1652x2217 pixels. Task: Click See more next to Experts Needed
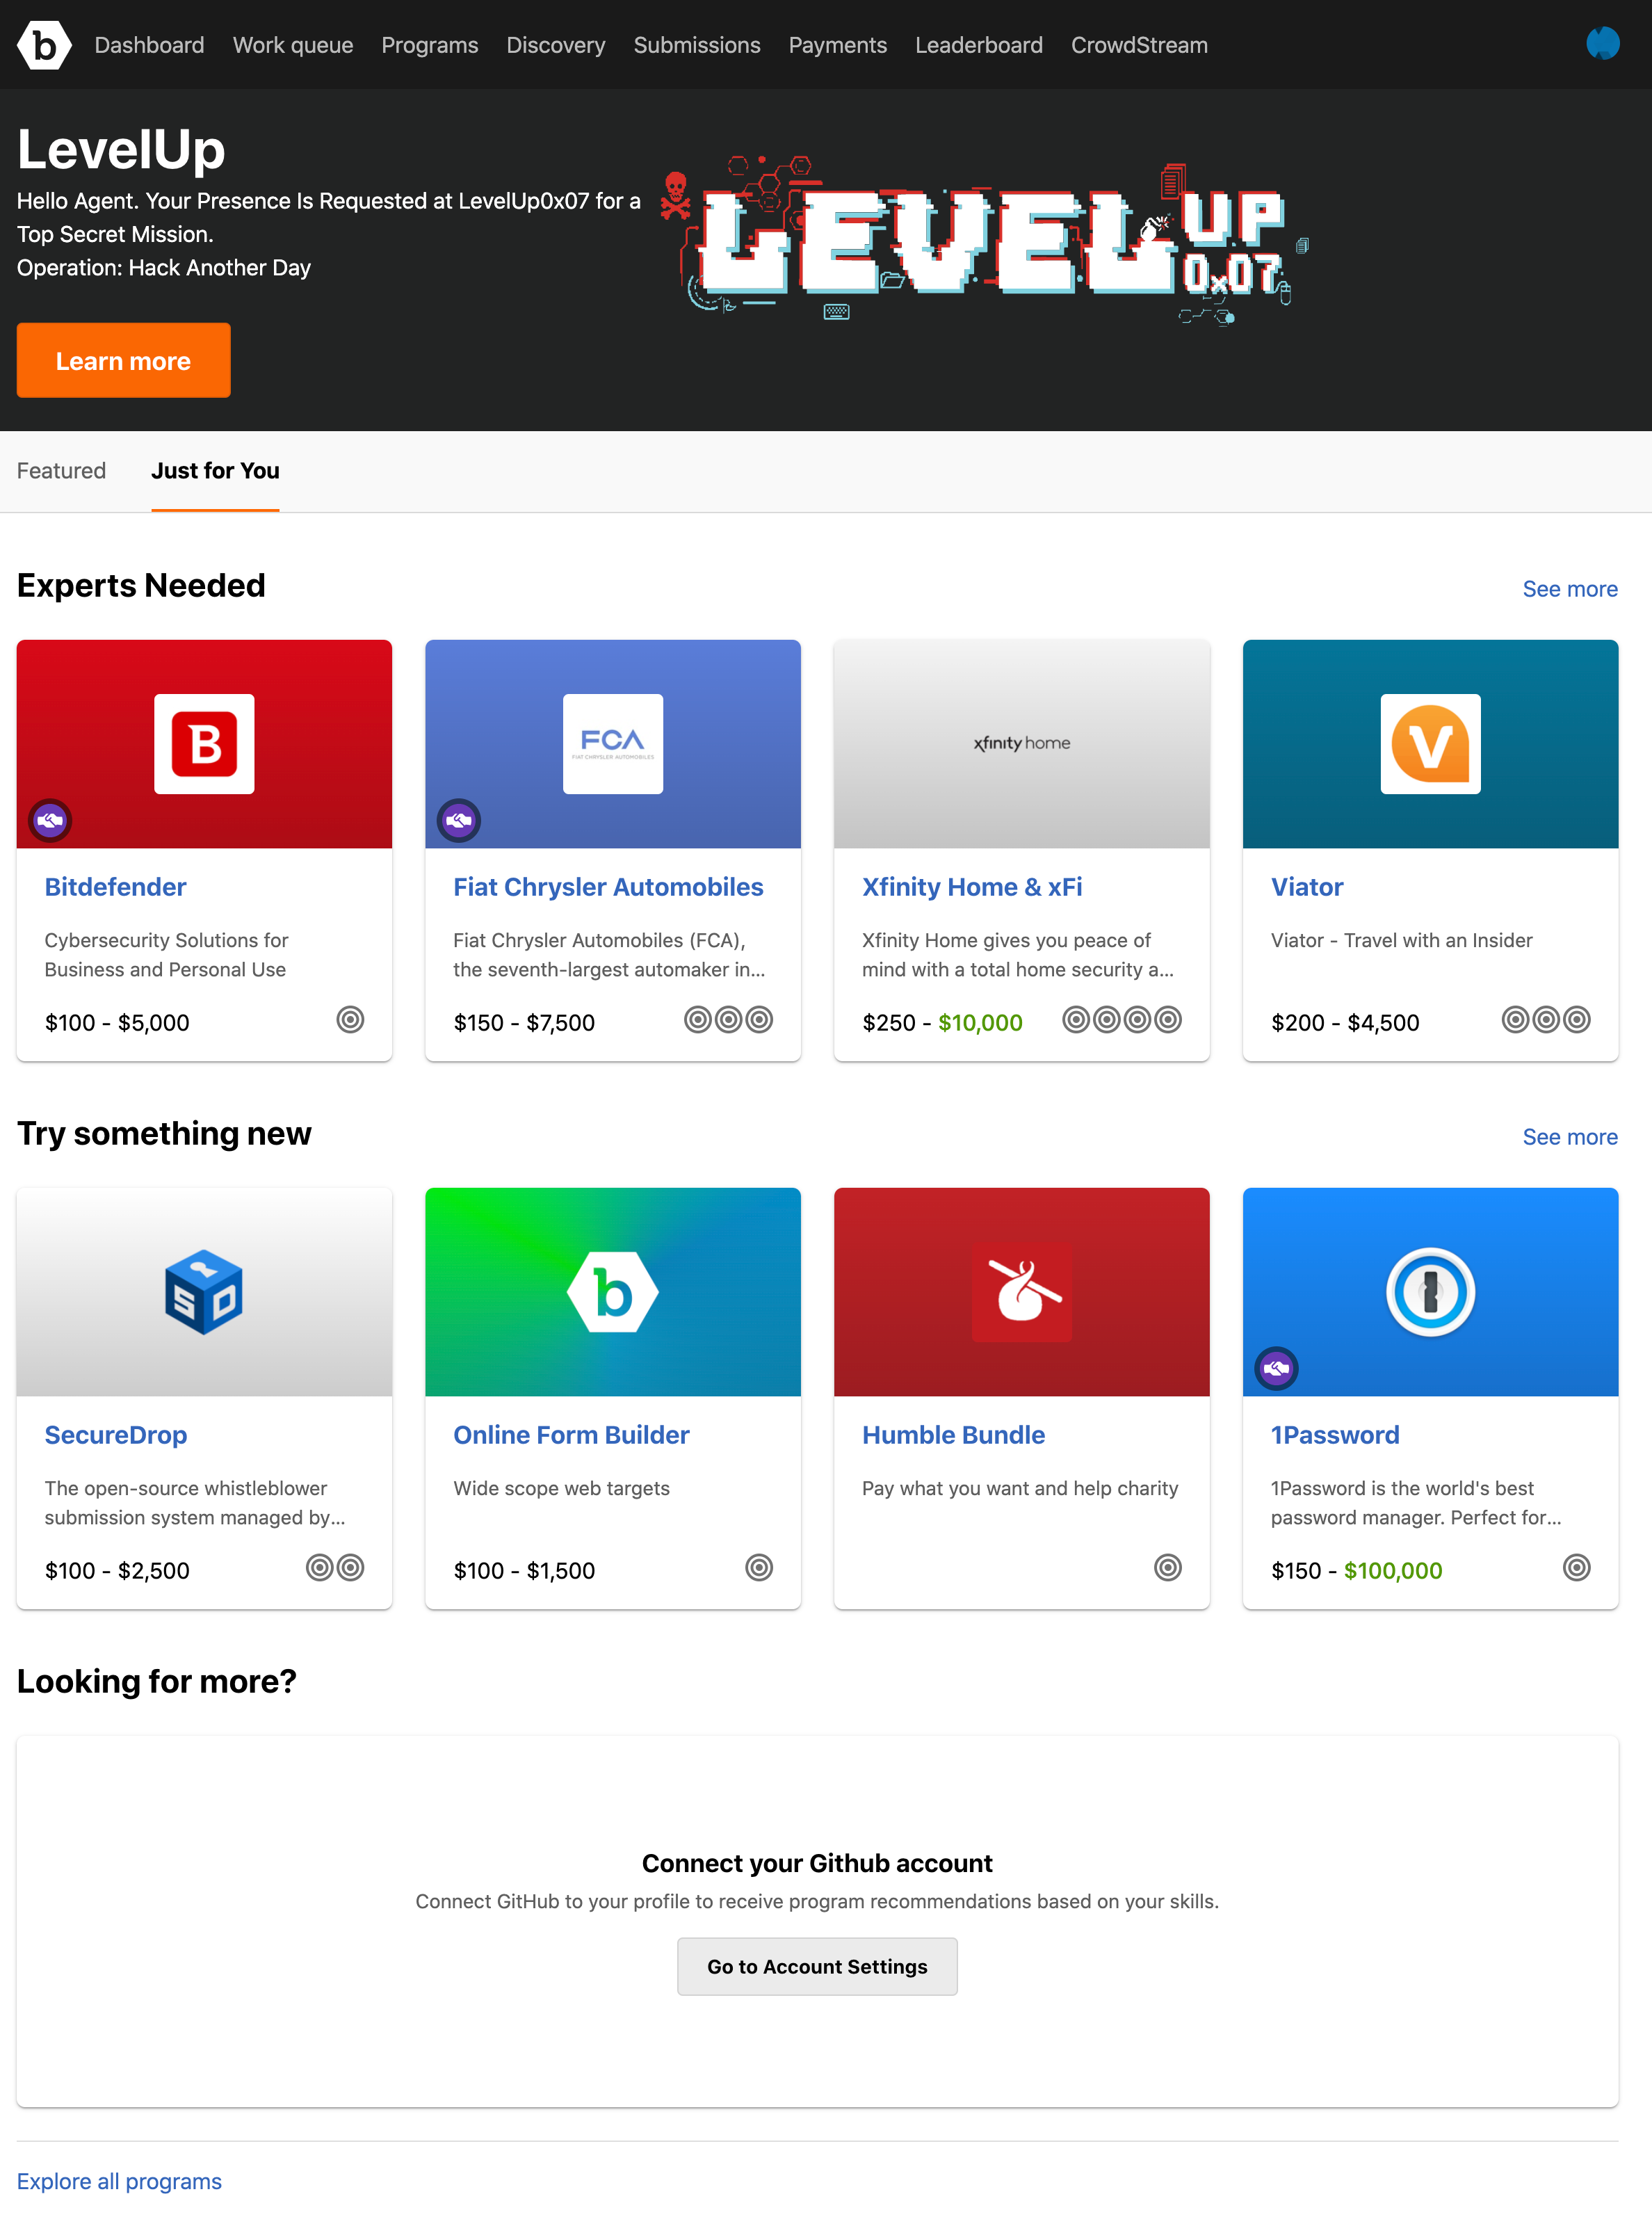pos(1570,589)
